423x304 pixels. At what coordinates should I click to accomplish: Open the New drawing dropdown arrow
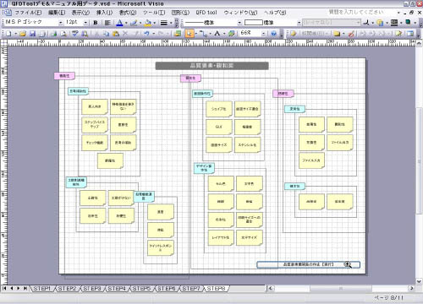coord(16,34)
